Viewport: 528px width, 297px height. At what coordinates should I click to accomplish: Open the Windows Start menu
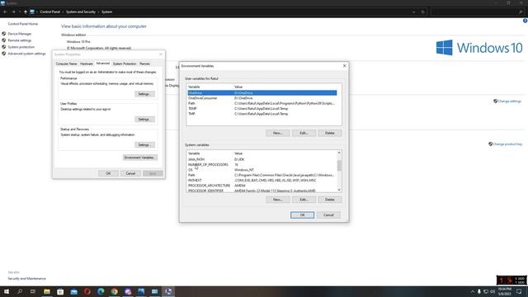[x=7, y=291]
